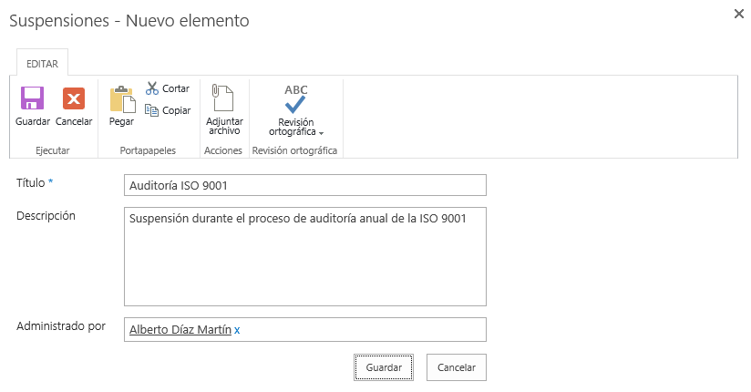This screenshot has width=751, height=392.
Task: Copy selection using the Copiar icon
Action: (x=152, y=110)
